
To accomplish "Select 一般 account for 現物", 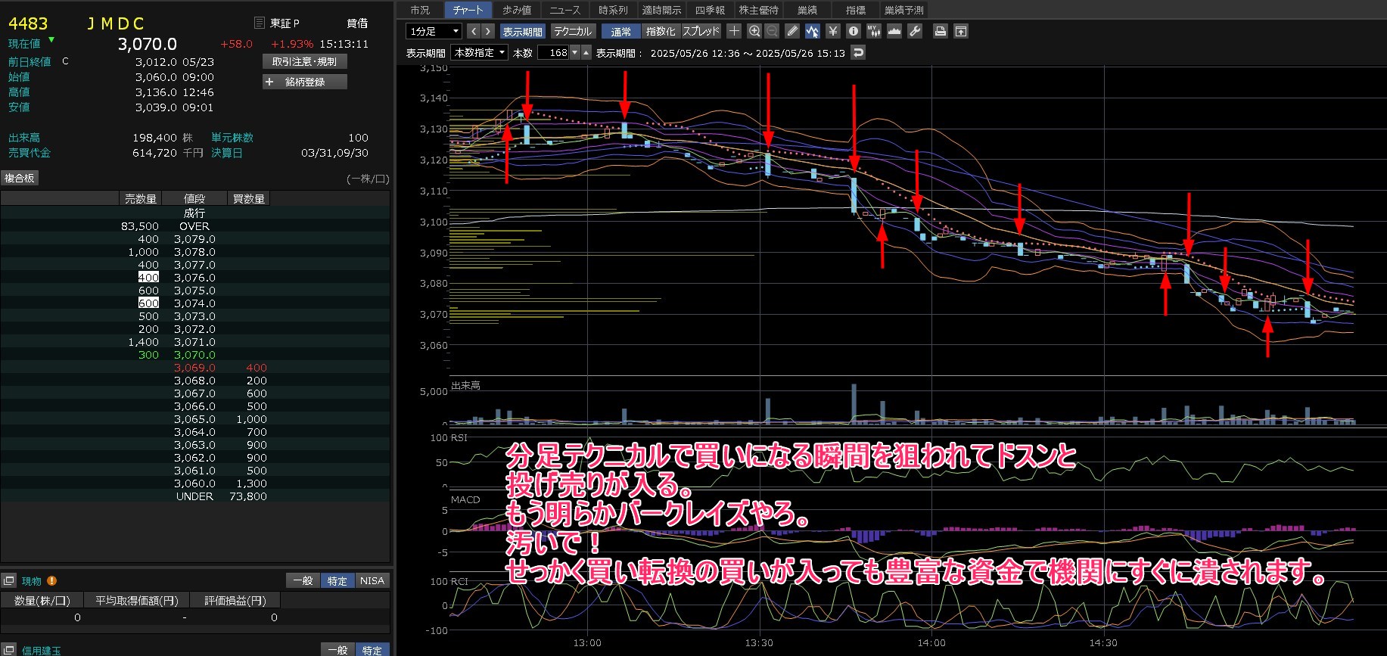I will pos(303,580).
